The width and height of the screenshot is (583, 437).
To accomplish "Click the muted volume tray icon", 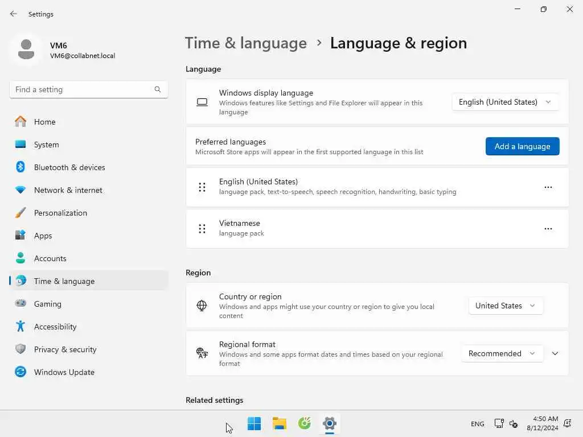I will pos(514,423).
